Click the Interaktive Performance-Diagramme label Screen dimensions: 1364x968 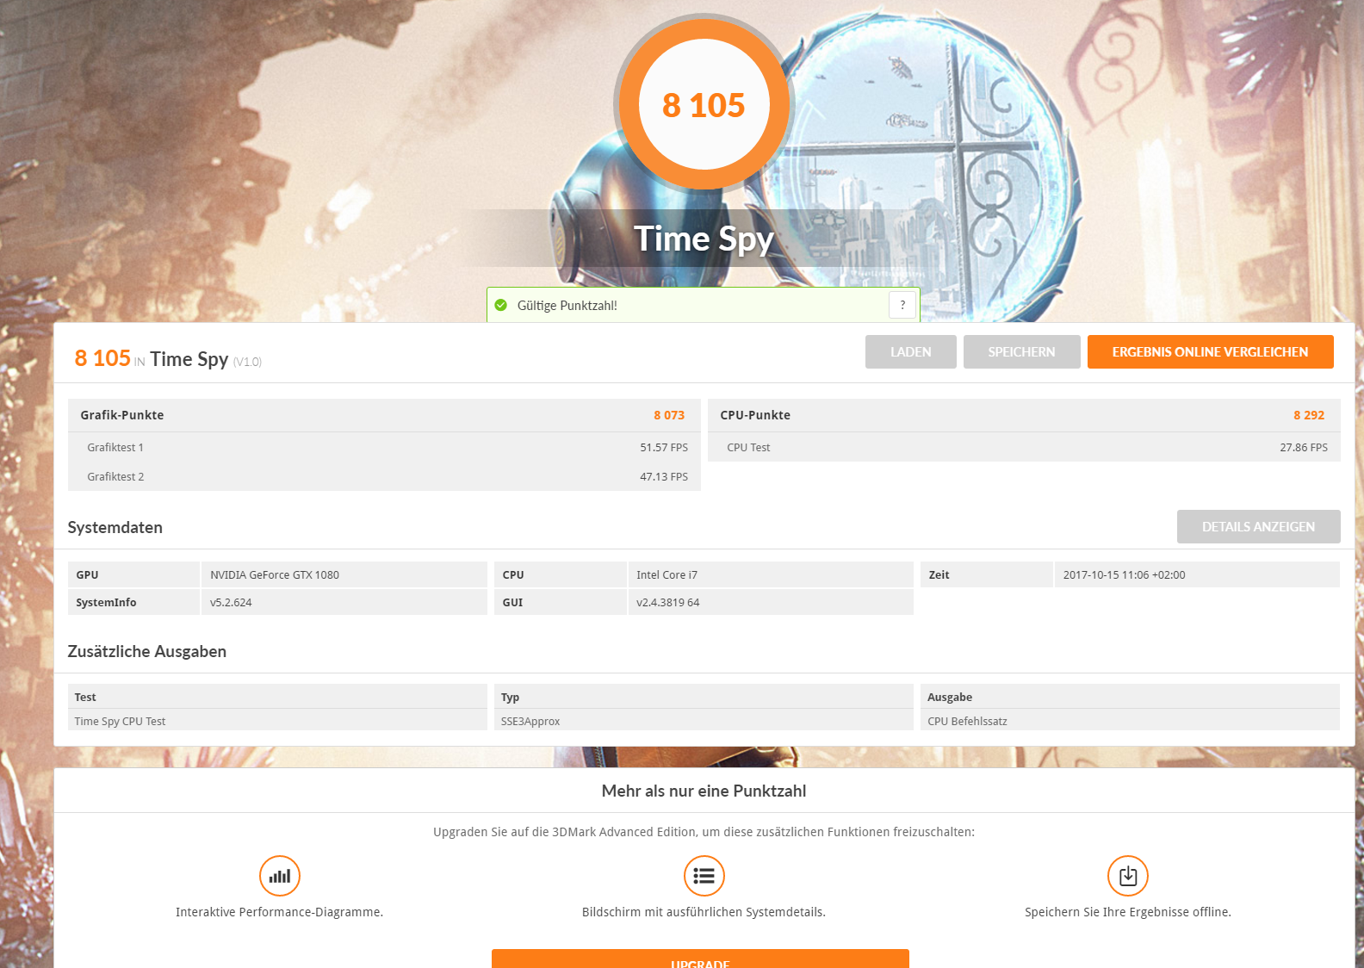tap(280, 912)
